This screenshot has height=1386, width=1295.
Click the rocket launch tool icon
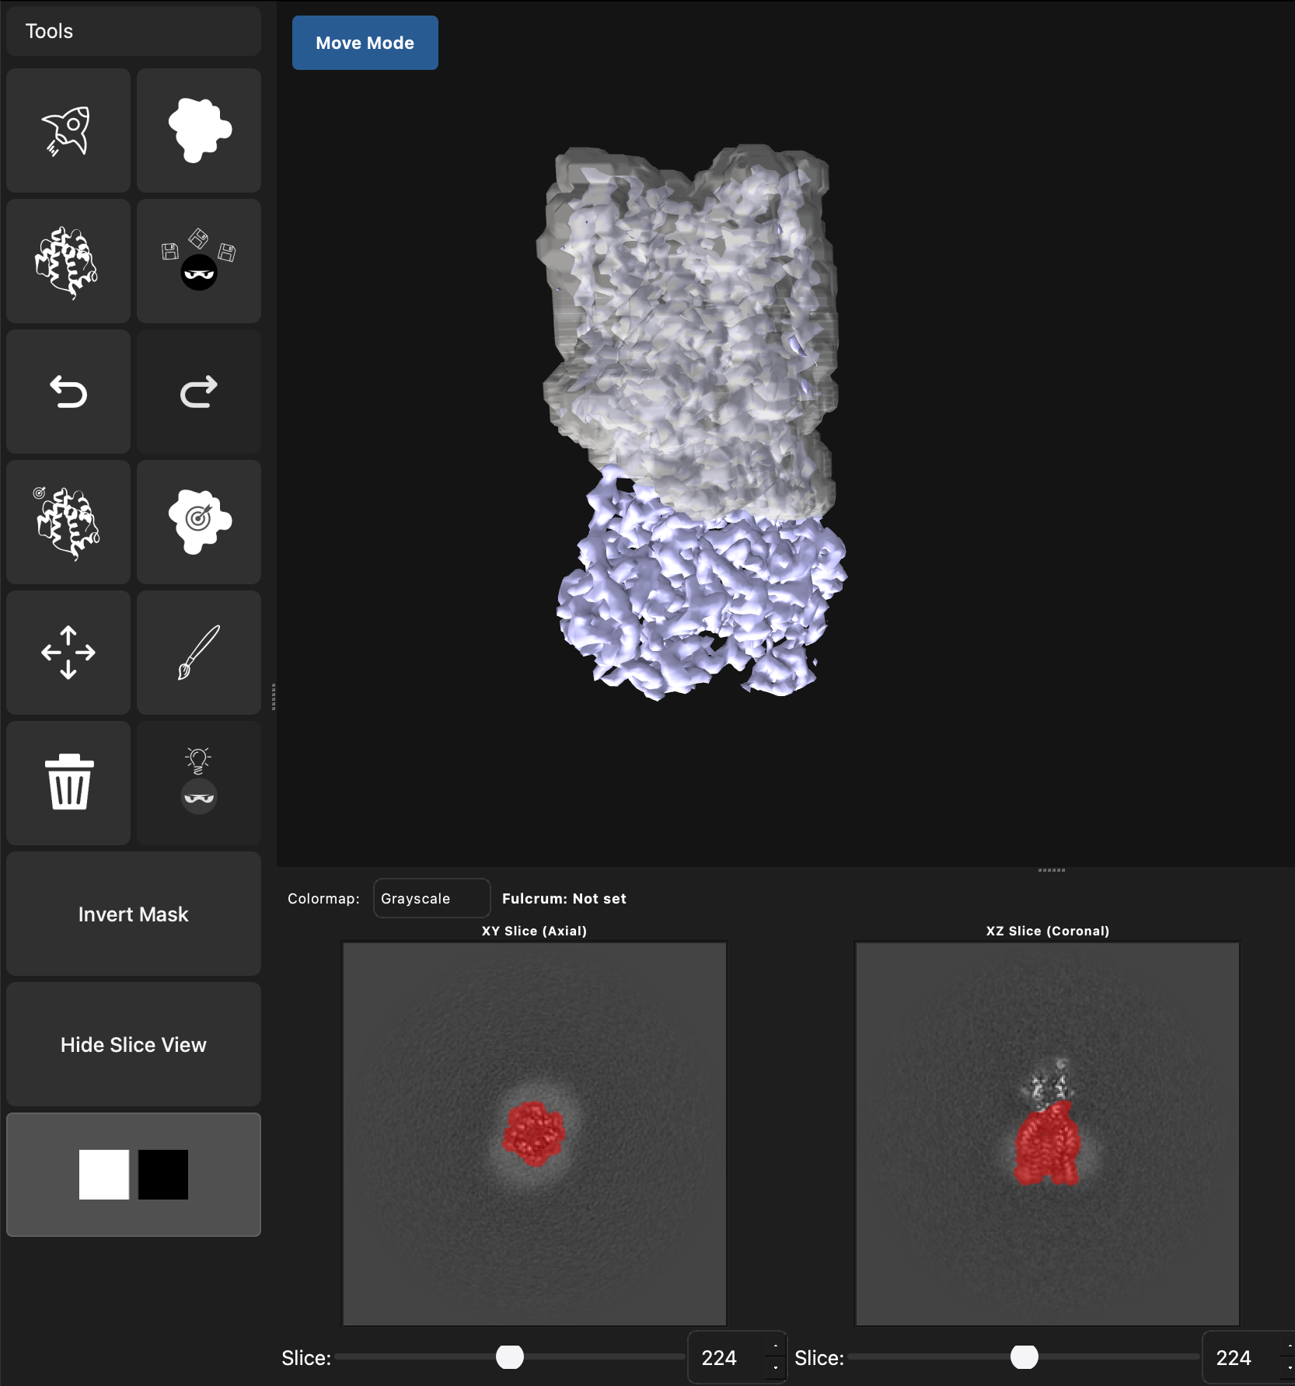tap(68, 131)
